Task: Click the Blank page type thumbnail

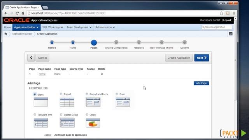Action: [x=41, y=102]
